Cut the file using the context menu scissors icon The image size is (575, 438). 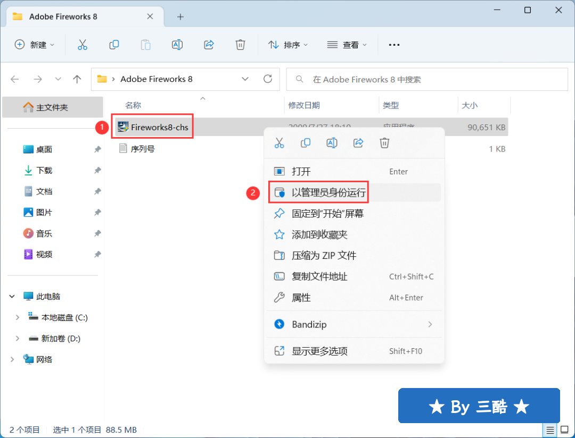279,143
